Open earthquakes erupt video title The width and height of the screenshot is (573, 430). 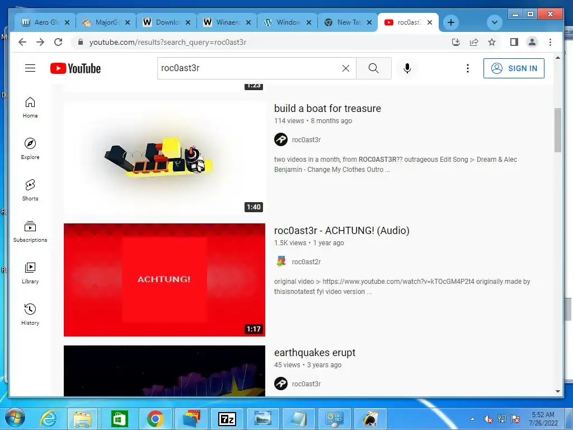314,353
